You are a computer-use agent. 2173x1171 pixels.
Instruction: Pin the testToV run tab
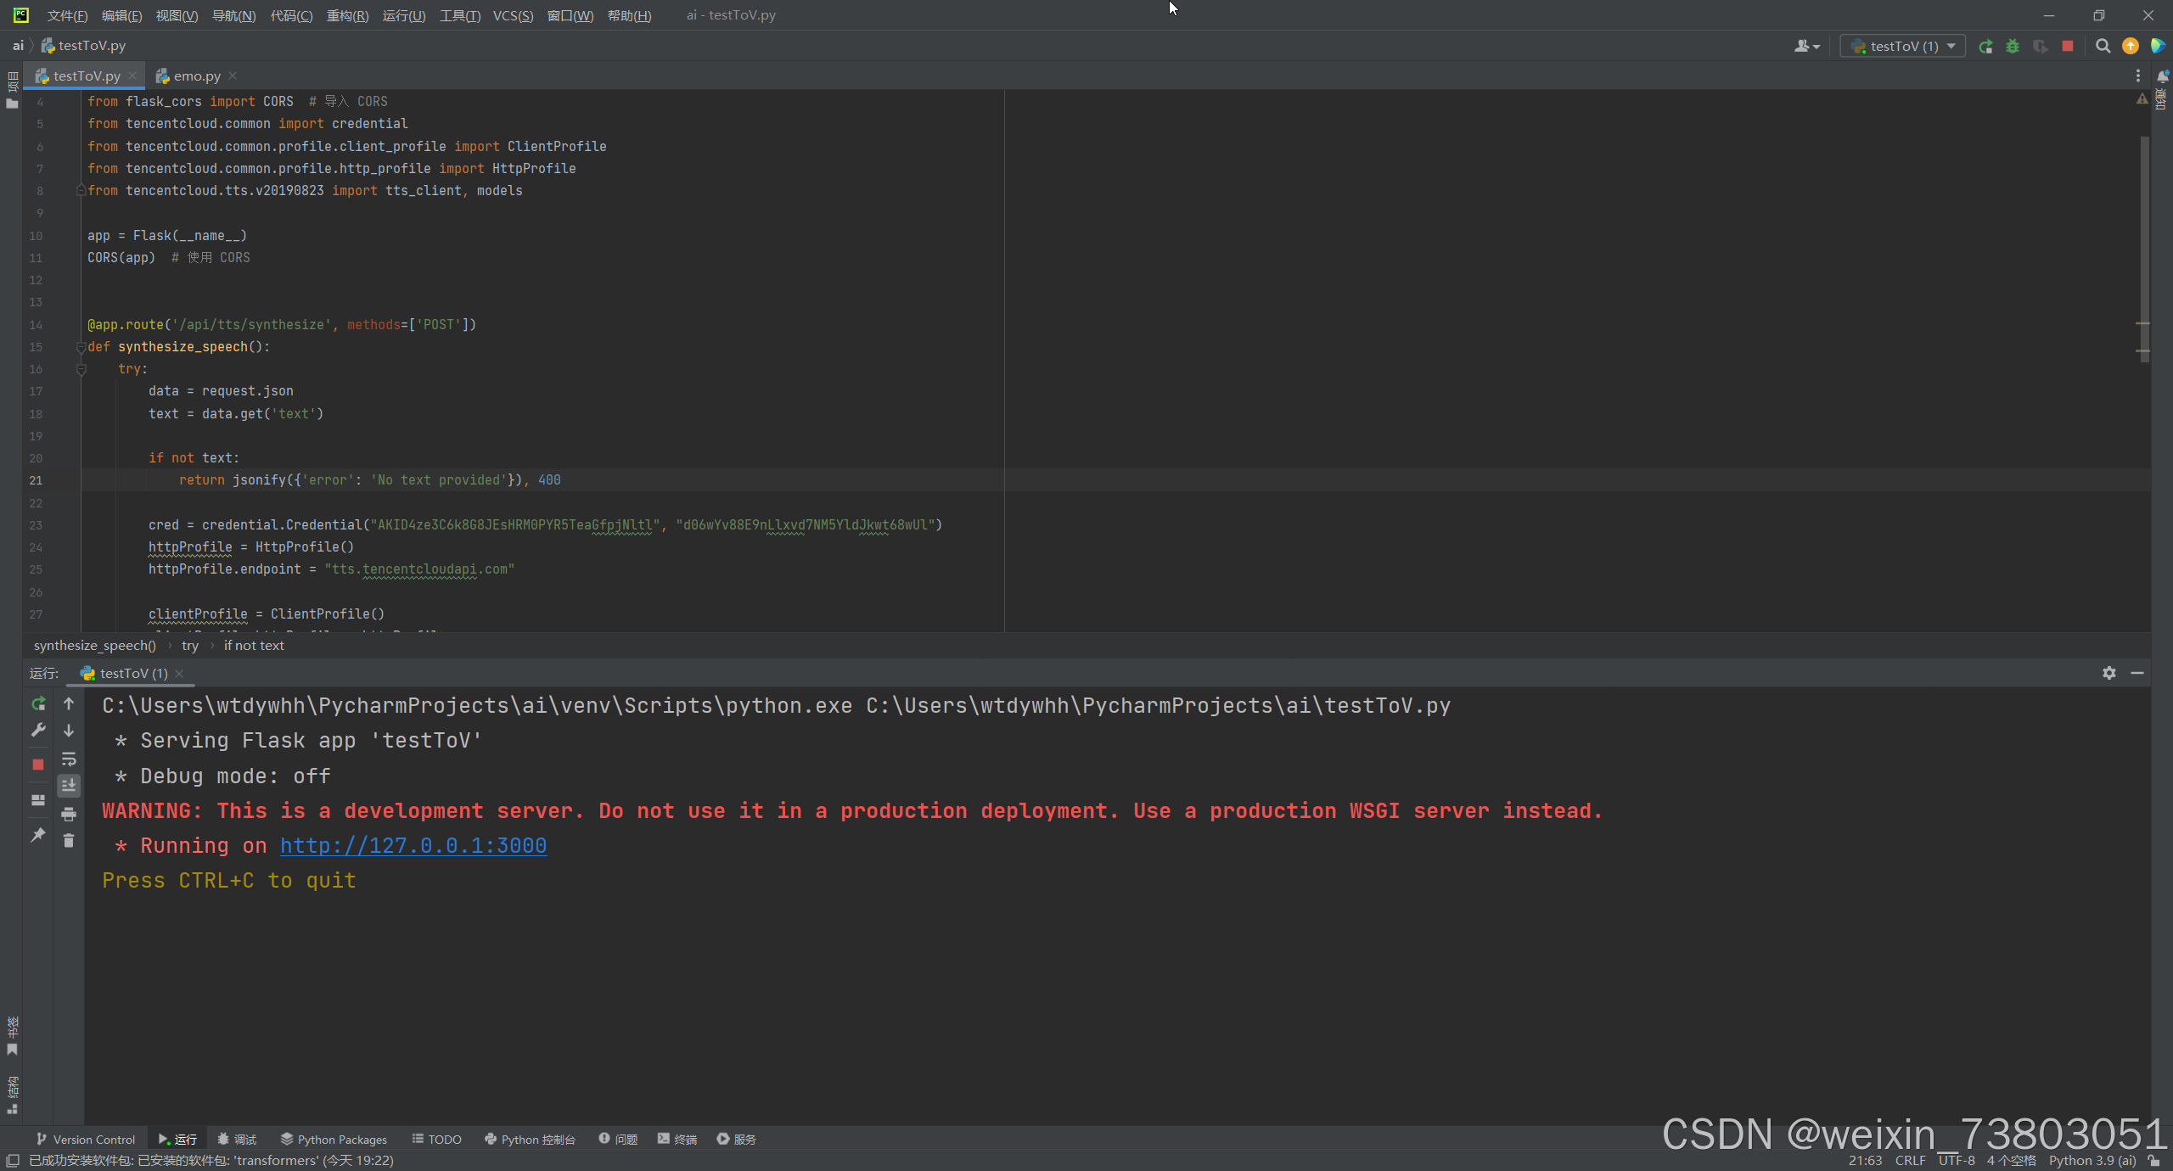tap(38, 835)
